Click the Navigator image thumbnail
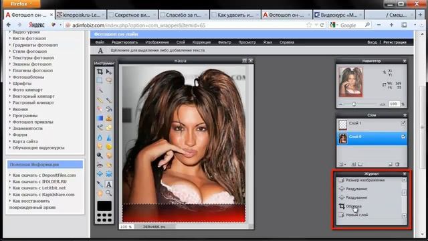This screenshot has width=428, height=241. (350, 82)
